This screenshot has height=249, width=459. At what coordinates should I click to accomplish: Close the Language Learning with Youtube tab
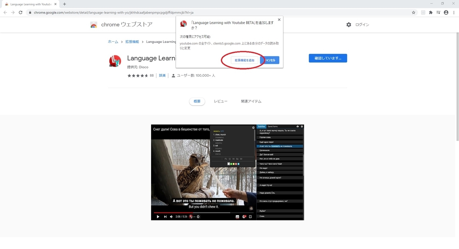pos(56,4)
